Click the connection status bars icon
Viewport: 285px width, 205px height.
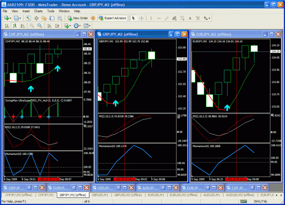[x=244, y=201]
